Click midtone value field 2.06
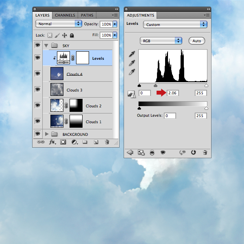 click(x=173, y=93)
